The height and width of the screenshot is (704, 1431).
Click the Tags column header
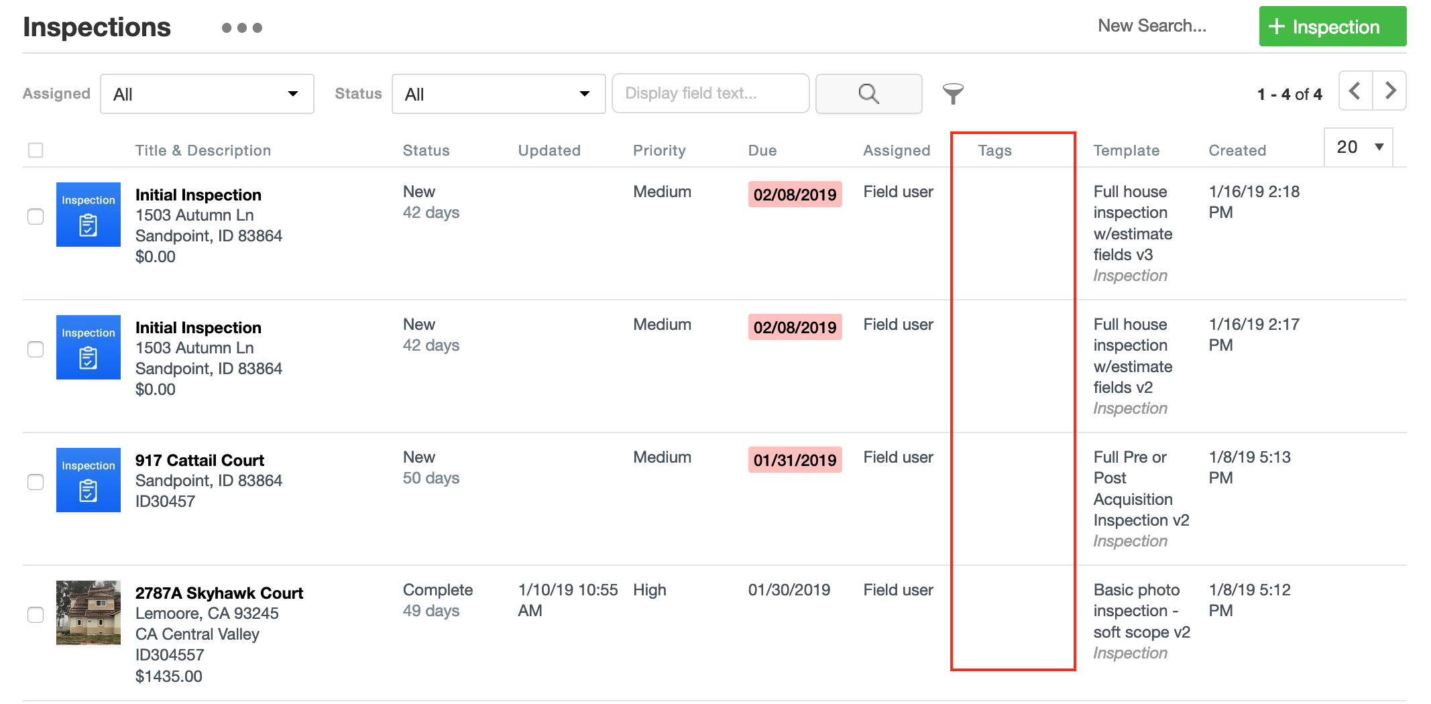[994, 150]
